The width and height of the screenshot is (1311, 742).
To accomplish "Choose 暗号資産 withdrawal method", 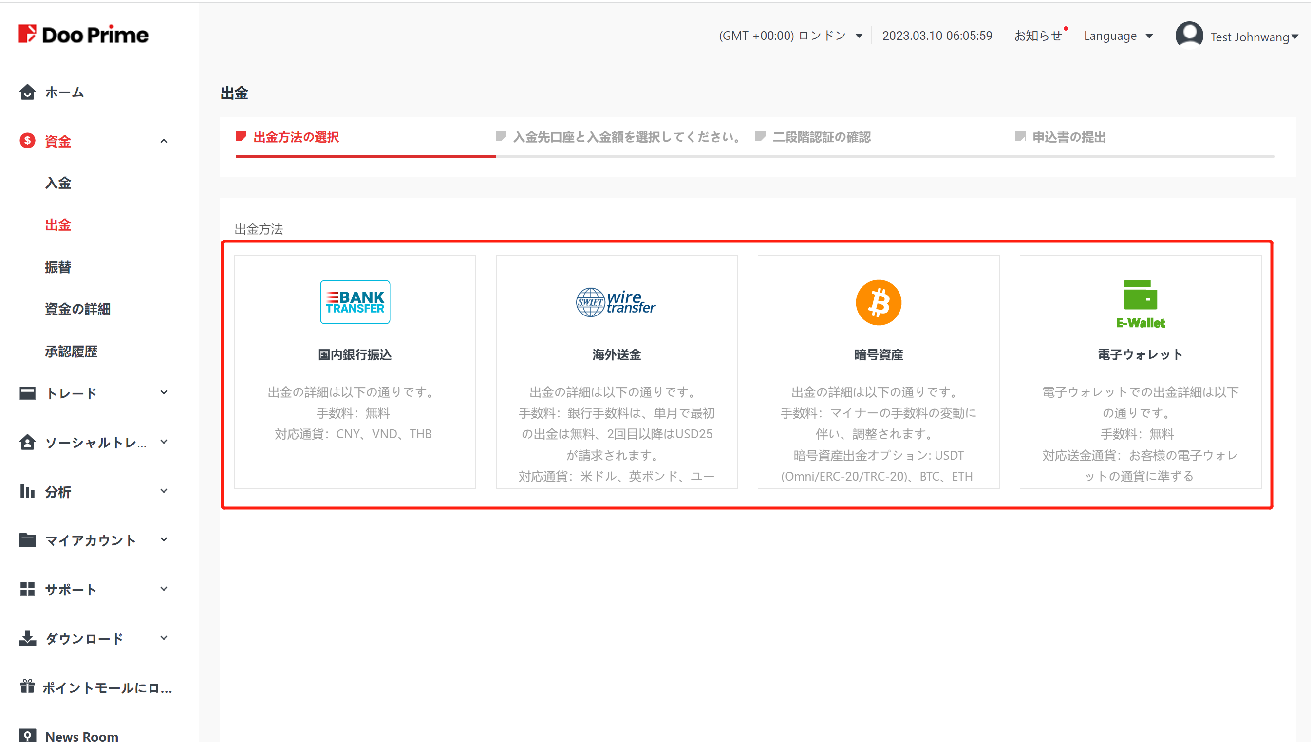I will point(878,372).
